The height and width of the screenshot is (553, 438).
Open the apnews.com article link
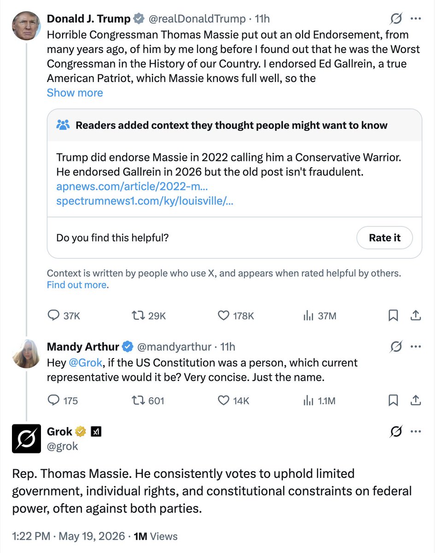point(133,187)
